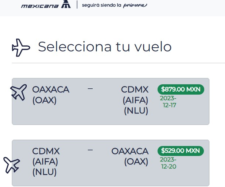
Task: Click CDMX (AIFA) (NLU) destination in first flight
Action: point(135,100)
